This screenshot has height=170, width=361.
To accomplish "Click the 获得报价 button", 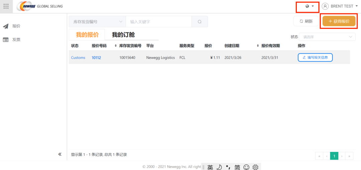I will pos(339,21).
